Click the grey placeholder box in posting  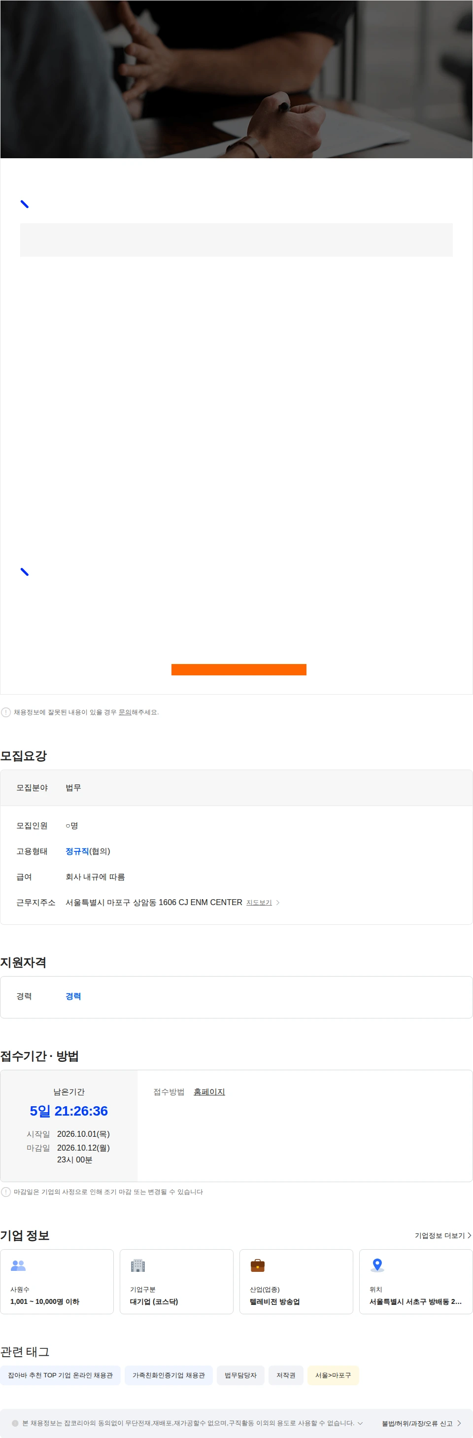(236, 240)
